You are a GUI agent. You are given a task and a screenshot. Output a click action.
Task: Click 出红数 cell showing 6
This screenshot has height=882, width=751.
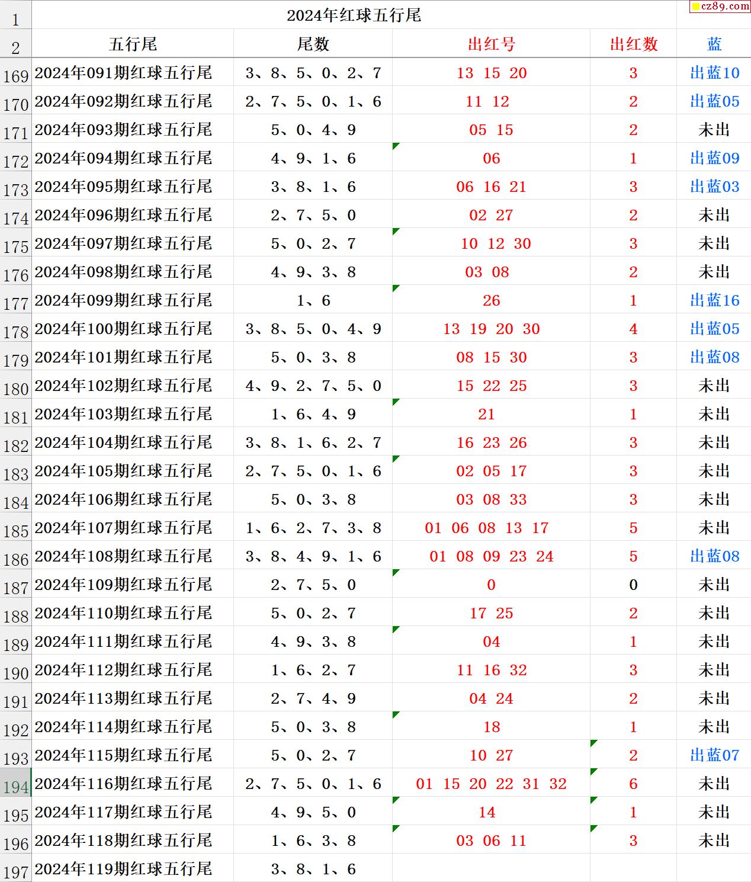[x=633, y=784]
